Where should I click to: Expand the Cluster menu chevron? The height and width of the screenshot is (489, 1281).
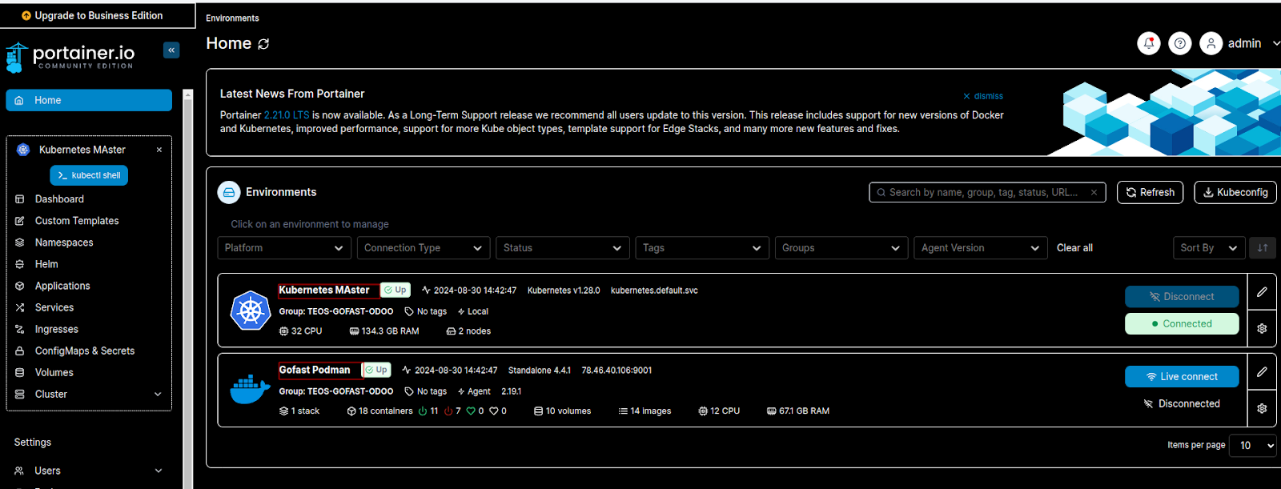coord(158,394)
